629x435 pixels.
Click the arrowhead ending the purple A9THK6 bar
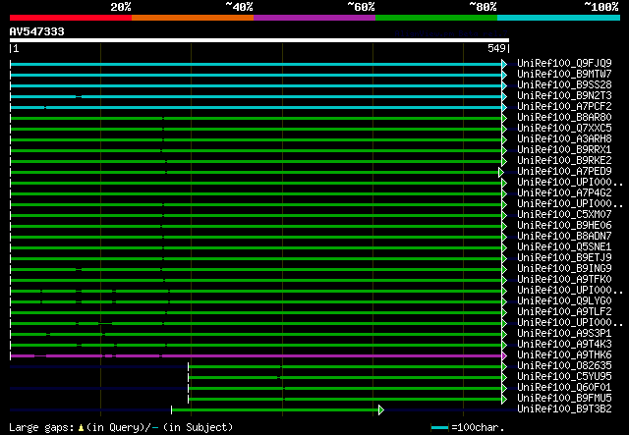(505, 355)
